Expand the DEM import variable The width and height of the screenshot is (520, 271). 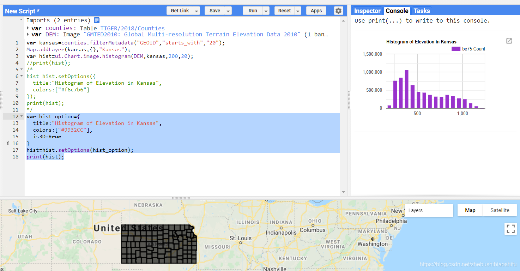click(x=28, y=35)
